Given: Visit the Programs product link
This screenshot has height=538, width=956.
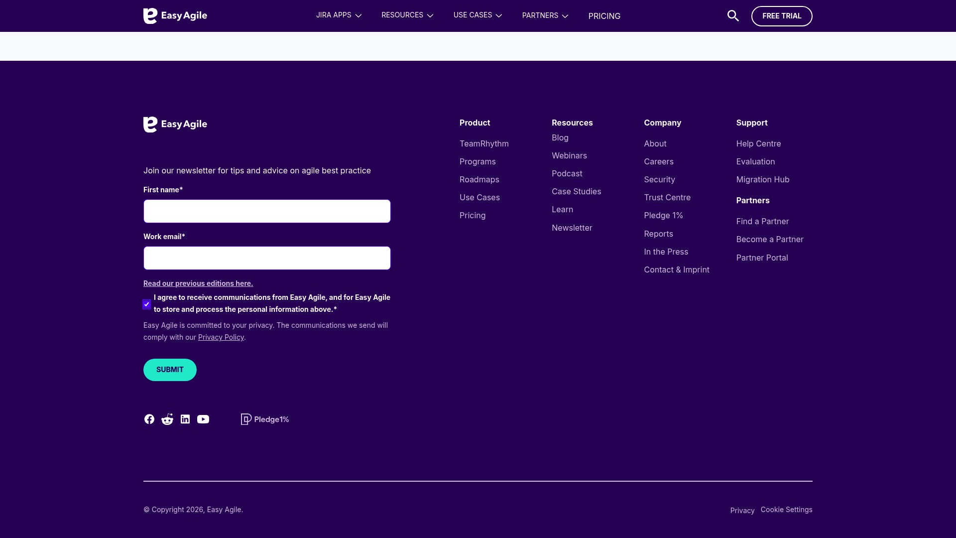Looking at the screenshot, I should point(478,161).
